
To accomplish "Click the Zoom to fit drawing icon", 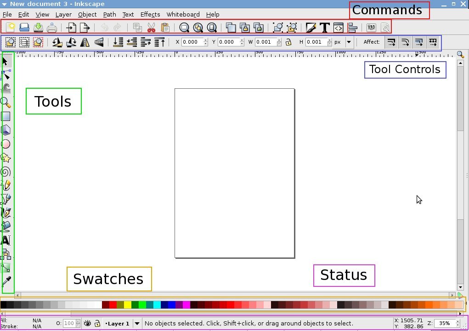I will click(198, 28).
